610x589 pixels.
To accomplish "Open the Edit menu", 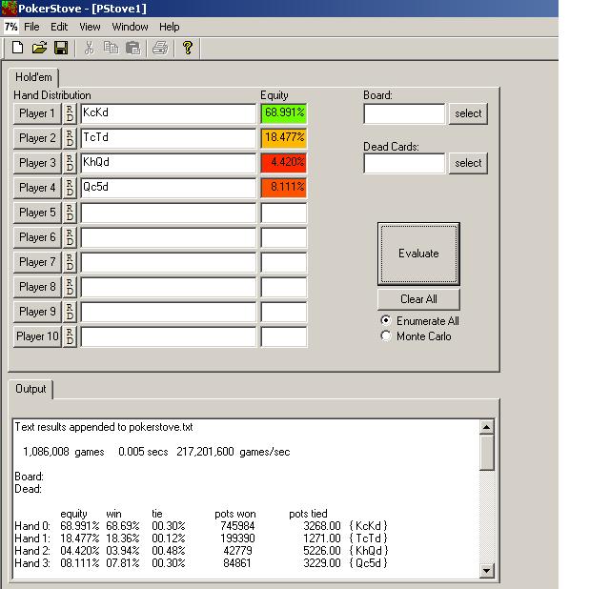I will tap(59, 27).
